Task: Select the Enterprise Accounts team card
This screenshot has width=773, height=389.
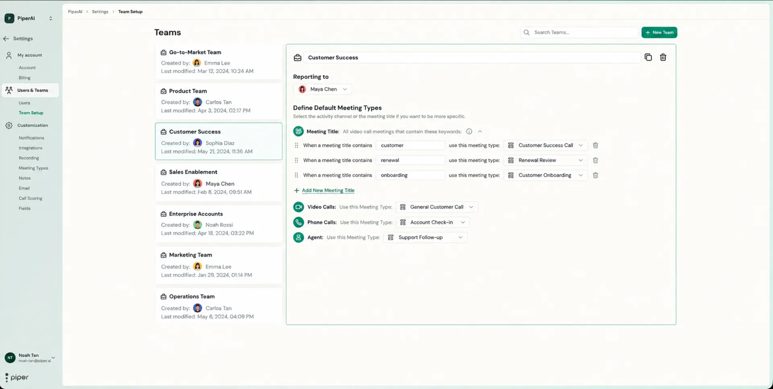Action: point(219,224)
